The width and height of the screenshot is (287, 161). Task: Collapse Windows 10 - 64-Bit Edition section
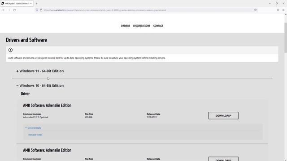(x=40, y=85)
